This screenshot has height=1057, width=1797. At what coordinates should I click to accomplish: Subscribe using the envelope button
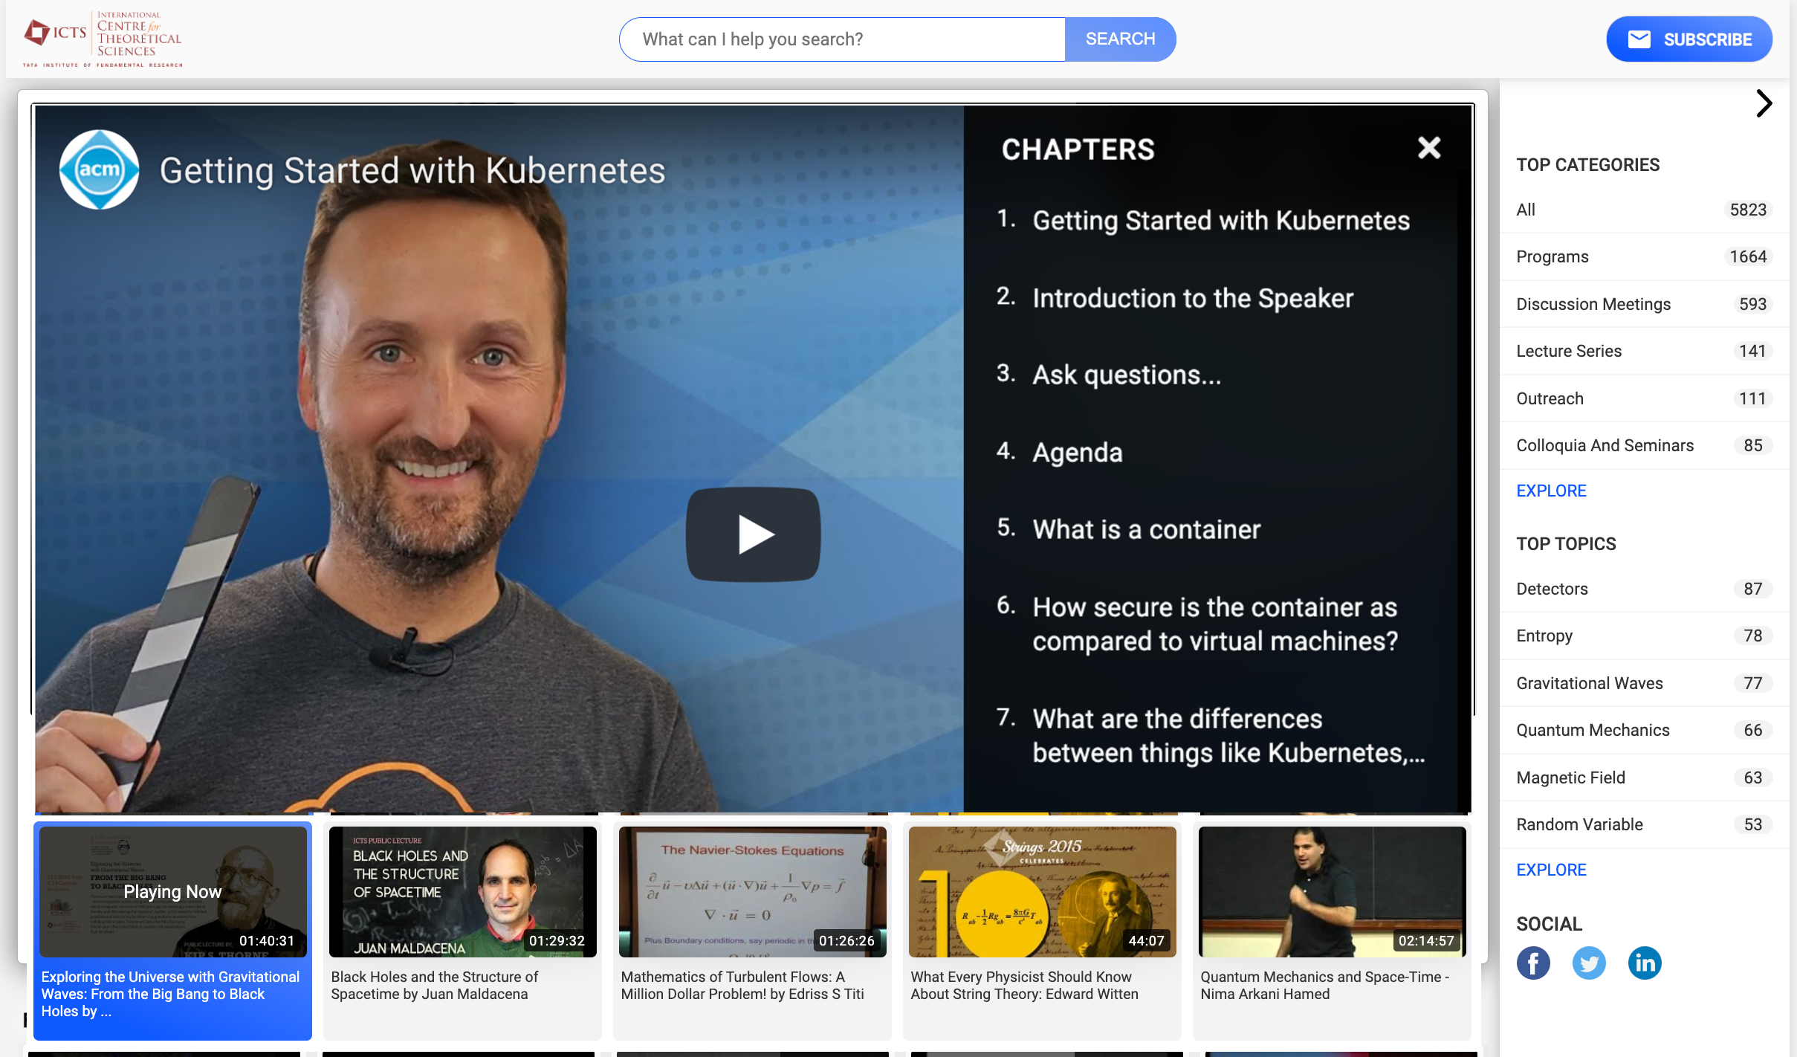coord(1688,39)
